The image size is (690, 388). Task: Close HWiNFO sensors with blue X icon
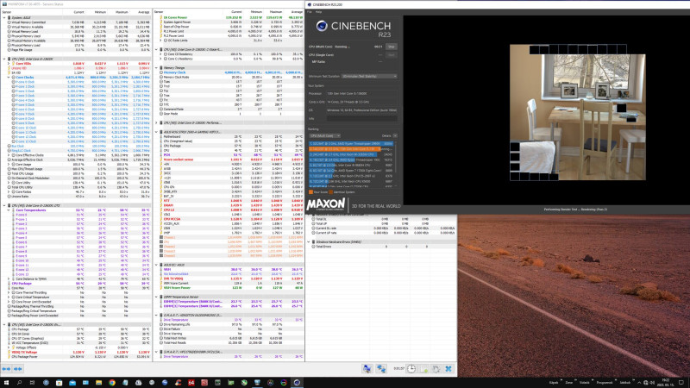pos(448,369)
